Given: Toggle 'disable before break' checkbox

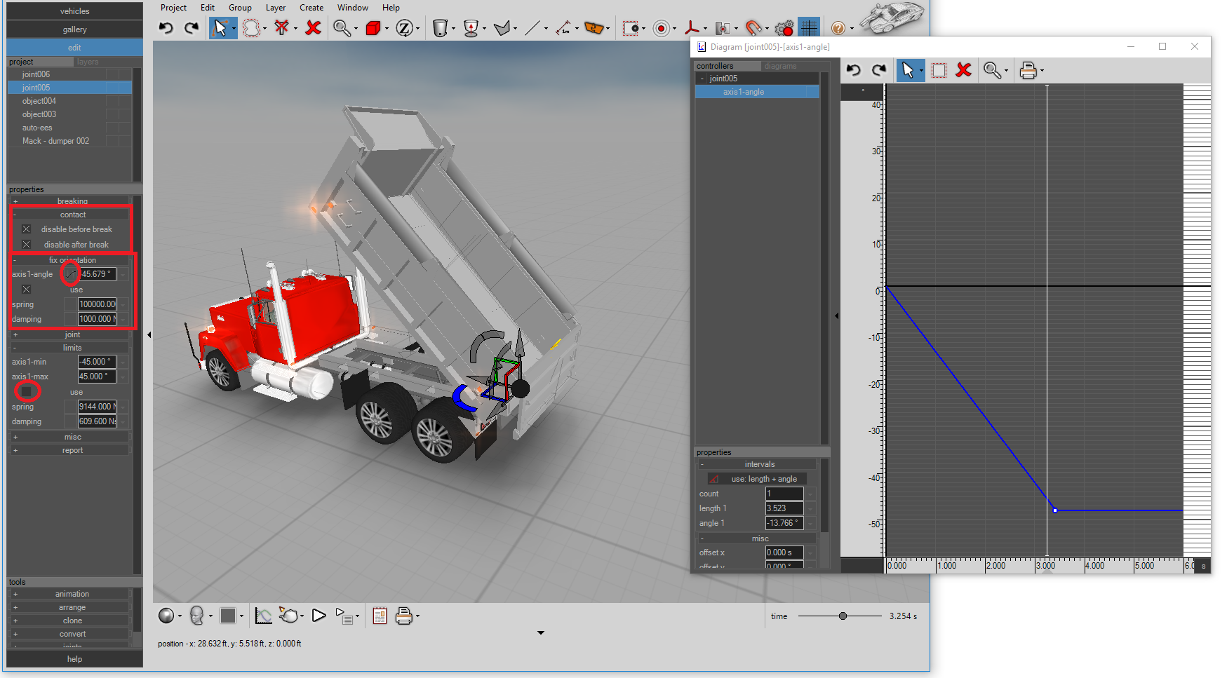Looking at the screenshot, I should pos(26,229).
